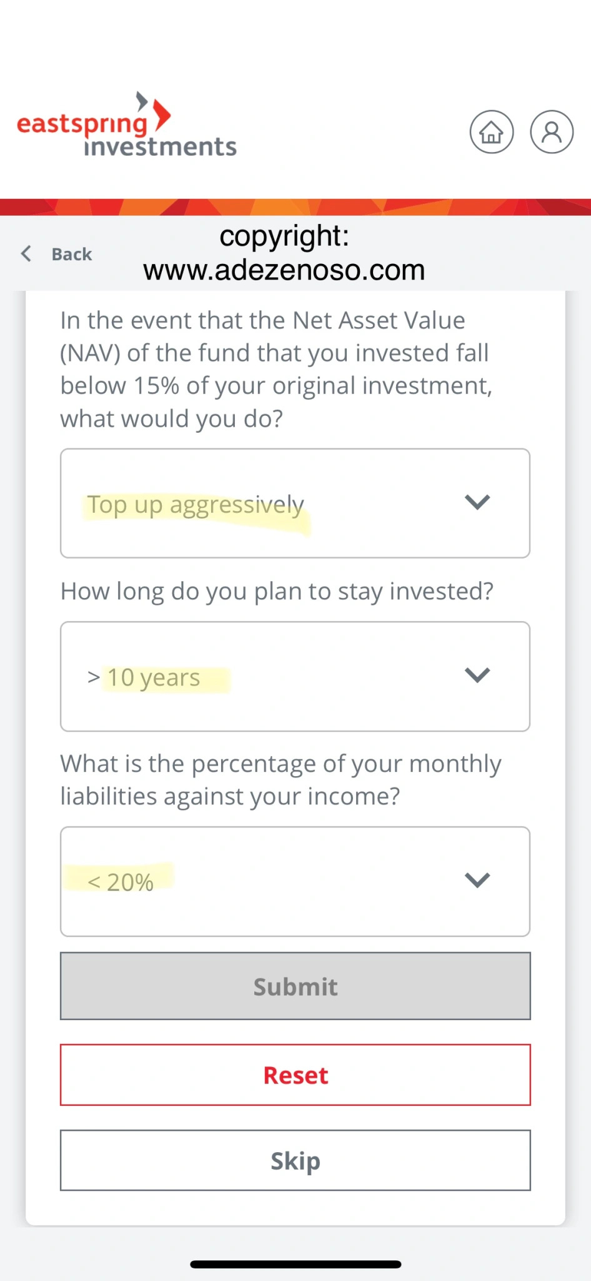Expand the monthly liabilities dropdown arrow
The width and height of the screenshot is (591, 1281).
pyautogui.click(x=477, y=881)
